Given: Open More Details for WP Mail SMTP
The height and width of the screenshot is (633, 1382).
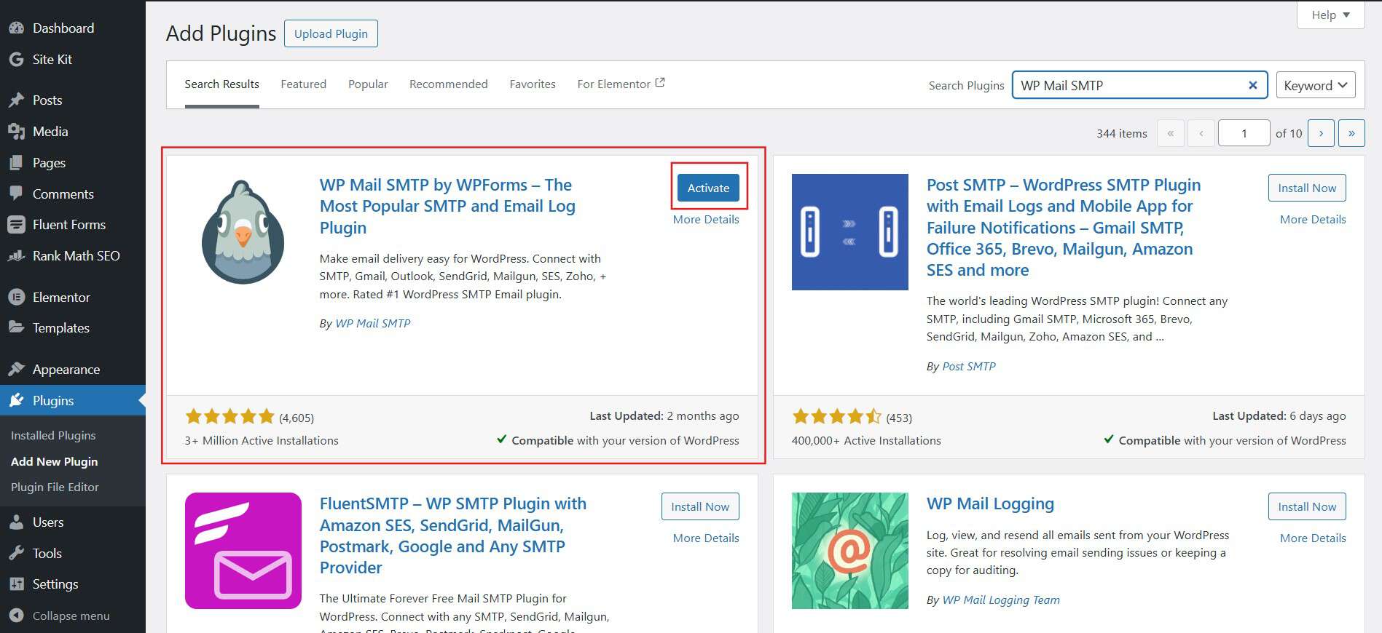Looking at the screenshot, I should coord(706,220).
